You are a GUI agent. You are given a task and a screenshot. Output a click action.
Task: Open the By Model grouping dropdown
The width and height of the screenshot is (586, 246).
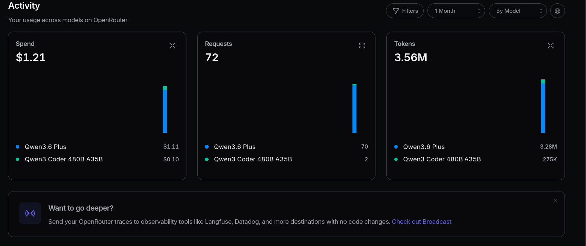click(517, 11)
